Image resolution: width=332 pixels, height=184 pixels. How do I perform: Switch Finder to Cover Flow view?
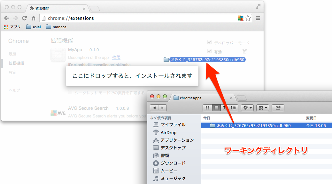pyautogui.click(x=234, y=108)
